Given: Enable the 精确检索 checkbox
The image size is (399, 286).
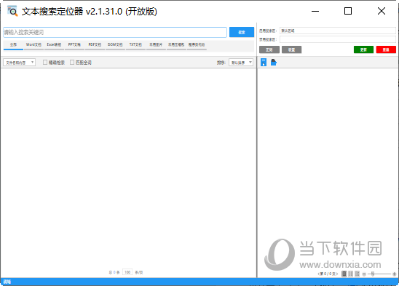Looking at the screenshot, I should click(45, 63).
